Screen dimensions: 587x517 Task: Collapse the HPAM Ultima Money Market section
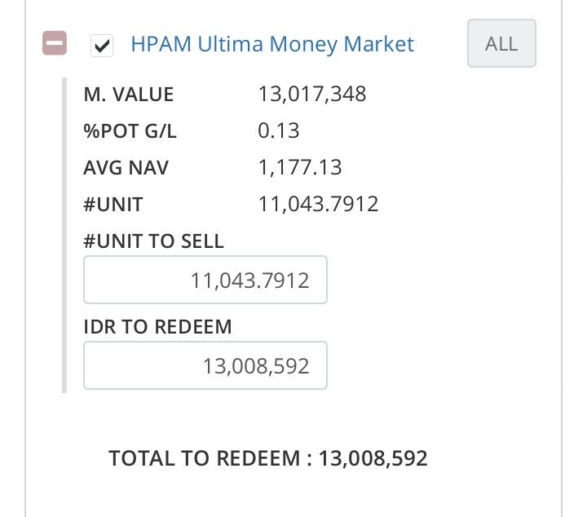55,44
